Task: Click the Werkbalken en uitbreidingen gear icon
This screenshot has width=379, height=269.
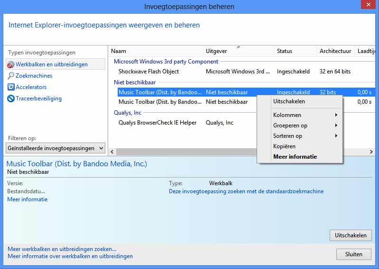Action: (x=10, y=65)
